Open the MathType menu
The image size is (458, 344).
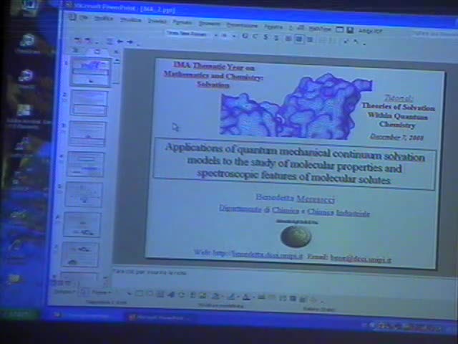320,29
